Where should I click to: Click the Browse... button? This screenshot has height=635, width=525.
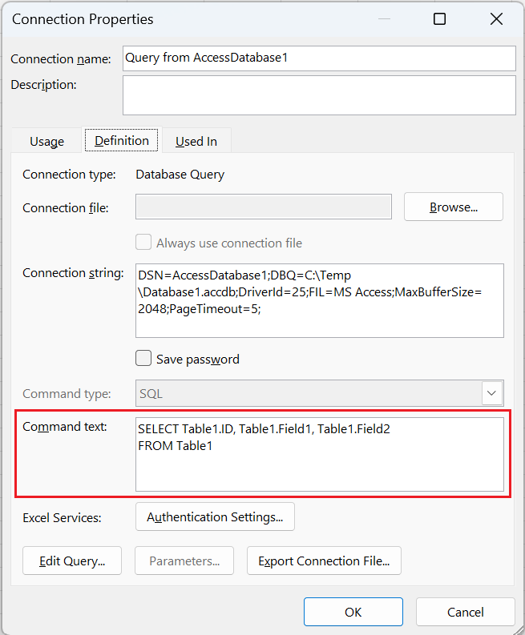click(x=453, y=207)
